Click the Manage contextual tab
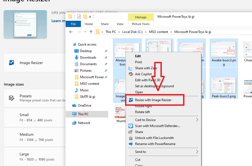 click(x=141, y=17)
